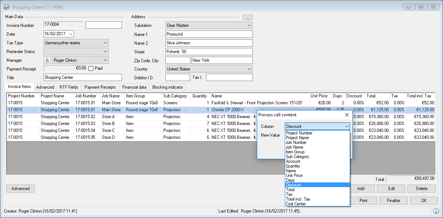Image resolution: width=443 pixels, height=218 pixels.
Task: Click the Shopping Center window title icon
Action: click(7, 7)
